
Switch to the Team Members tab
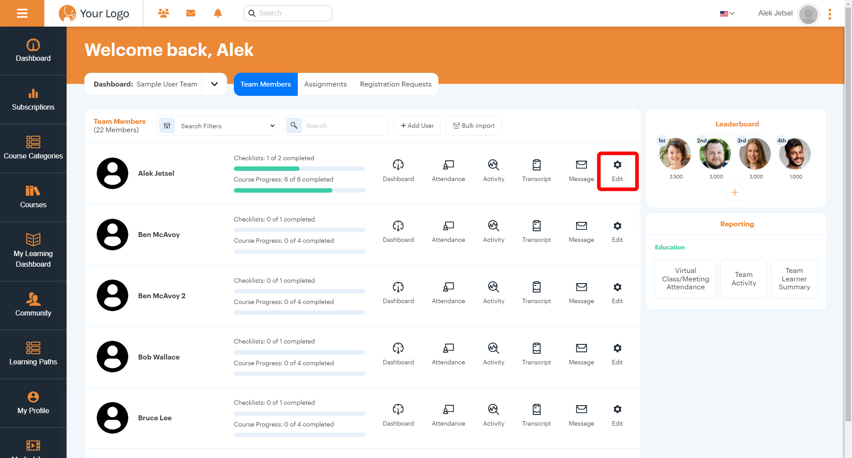(266, 84)
